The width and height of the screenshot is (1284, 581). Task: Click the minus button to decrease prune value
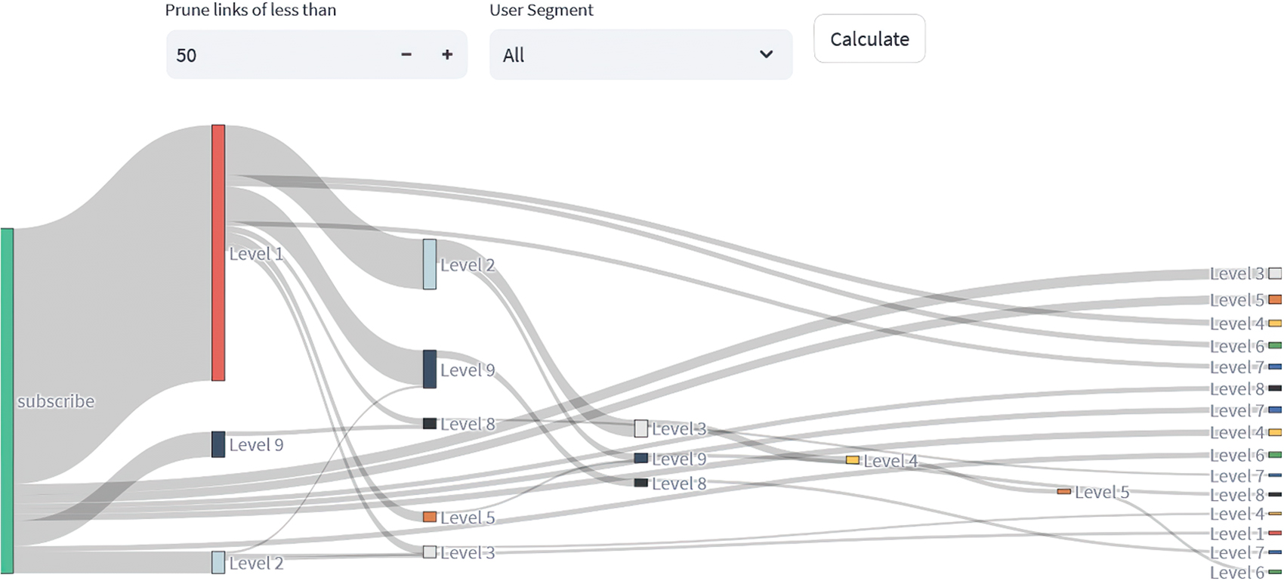point(406,54)
